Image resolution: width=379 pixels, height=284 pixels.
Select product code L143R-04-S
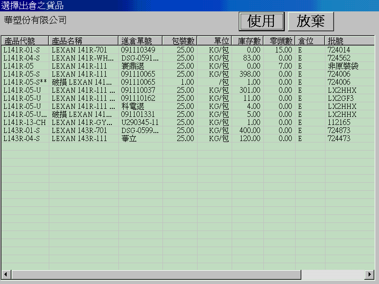[x=21, y=138]
